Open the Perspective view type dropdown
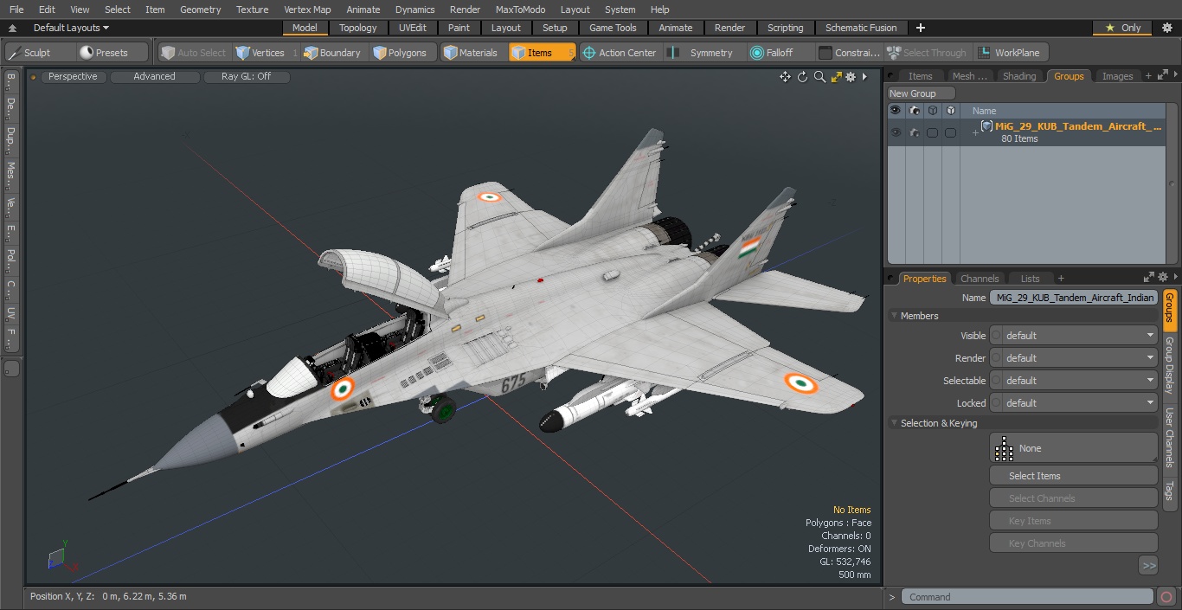The image size is (1182, 610). click(73, 77)
